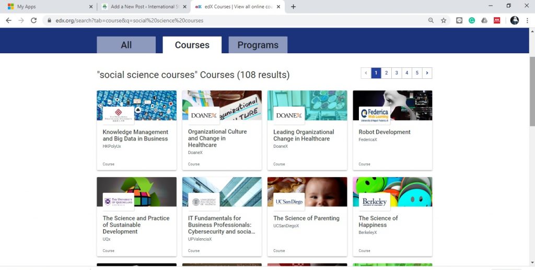The image size is (535, 270).
Task: Click the page vertical scrollbar thumb
Action: (x=532, y=91)
